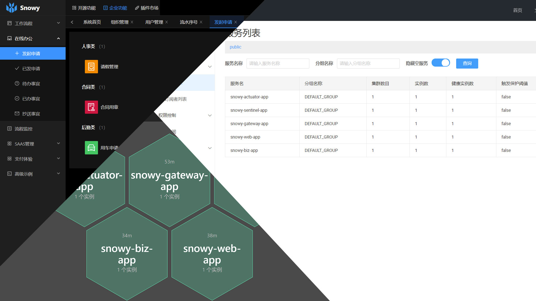536x301 pixels.
Task: Switch to the 用户管理 tab
Action: [154, 22]
